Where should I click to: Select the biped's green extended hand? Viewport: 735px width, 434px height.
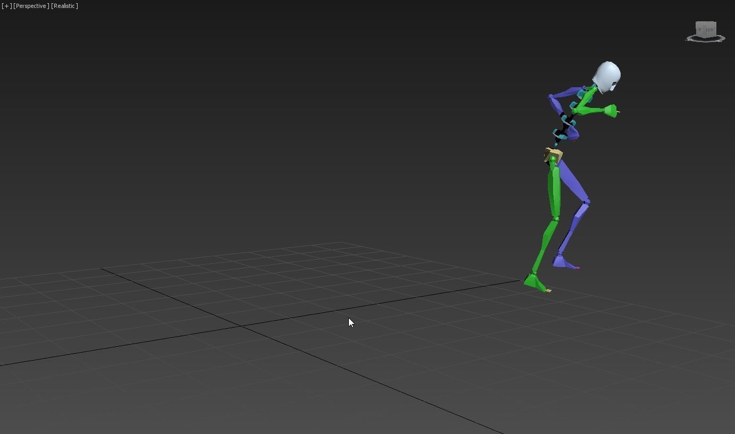click(611, 111)
